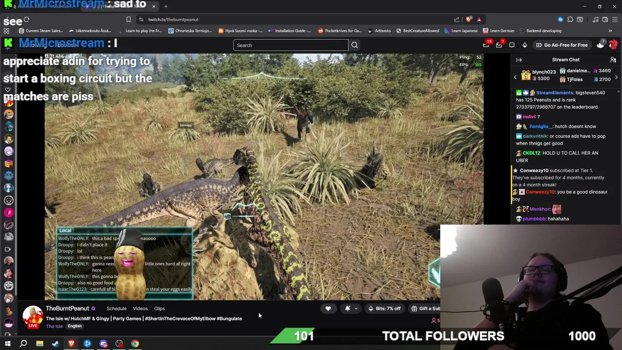Open the Shazam extension icon
The height and width of the screenshot is (350, 622).
click(x=560, y=19)
